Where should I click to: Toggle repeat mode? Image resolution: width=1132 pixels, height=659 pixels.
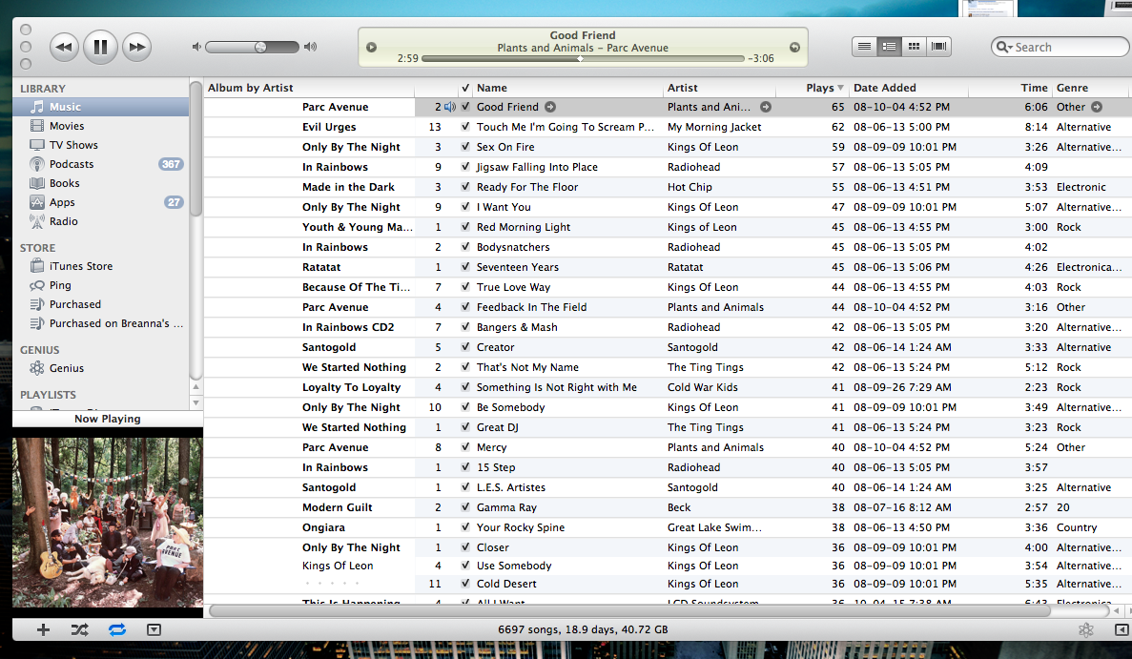pyautogui.click(x=117, y=629)
